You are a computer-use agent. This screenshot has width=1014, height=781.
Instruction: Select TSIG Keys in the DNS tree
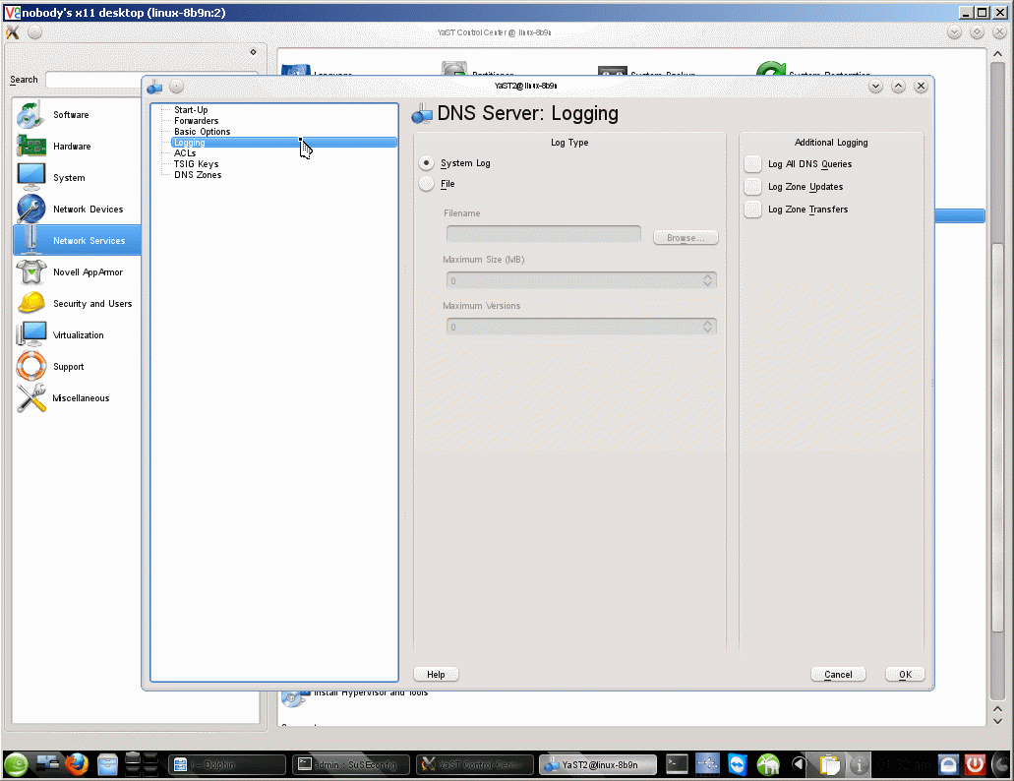click(x=196, y=164)
